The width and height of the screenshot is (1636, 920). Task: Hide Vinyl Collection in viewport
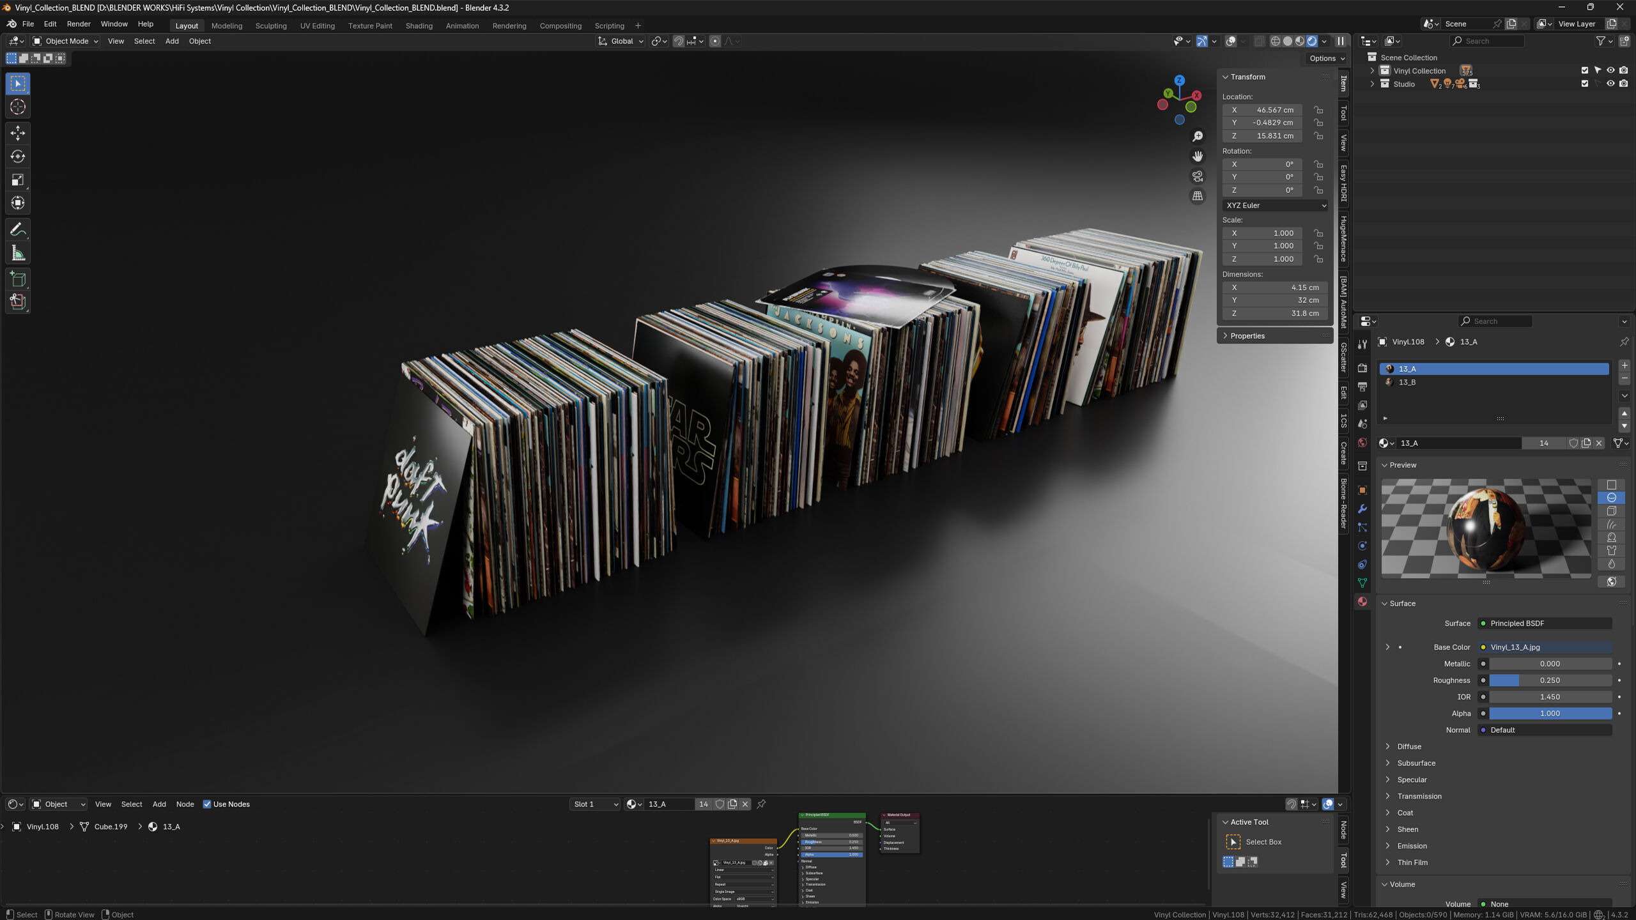click(x=1610, y=70)
